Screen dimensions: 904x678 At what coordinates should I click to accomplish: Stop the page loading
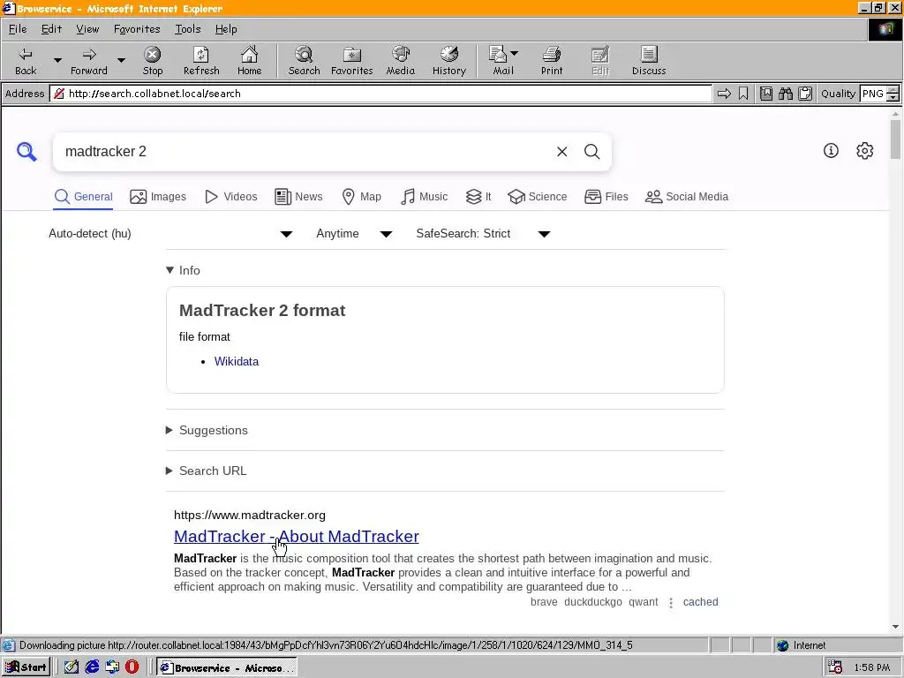(x=152, y=61)
